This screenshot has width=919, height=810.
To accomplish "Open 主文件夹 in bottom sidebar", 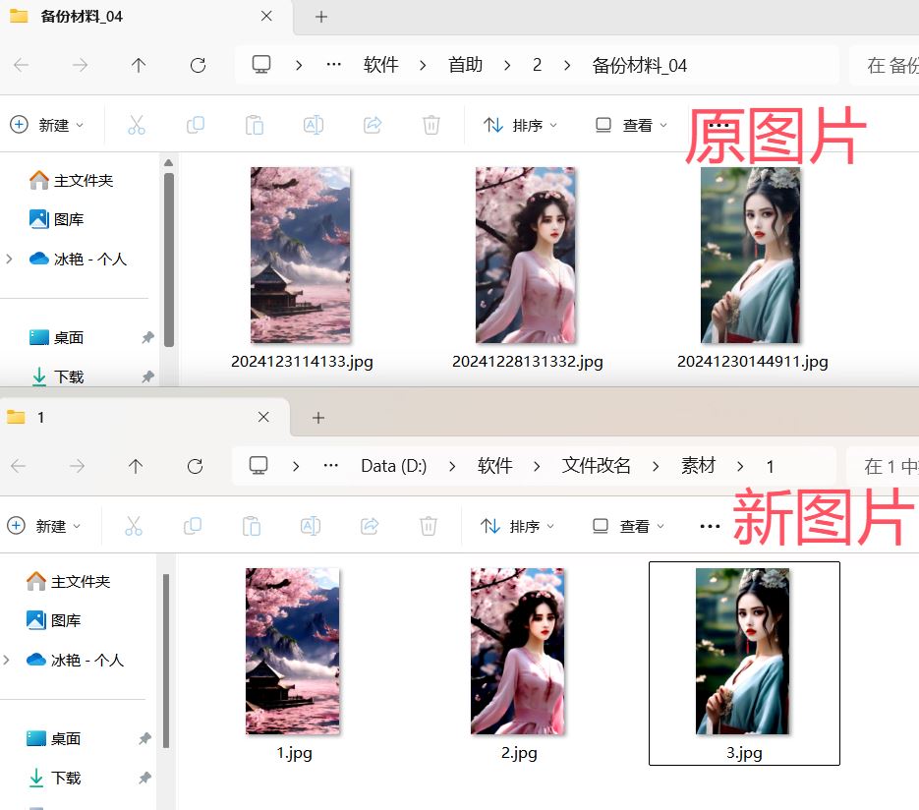I will (69, 581).
